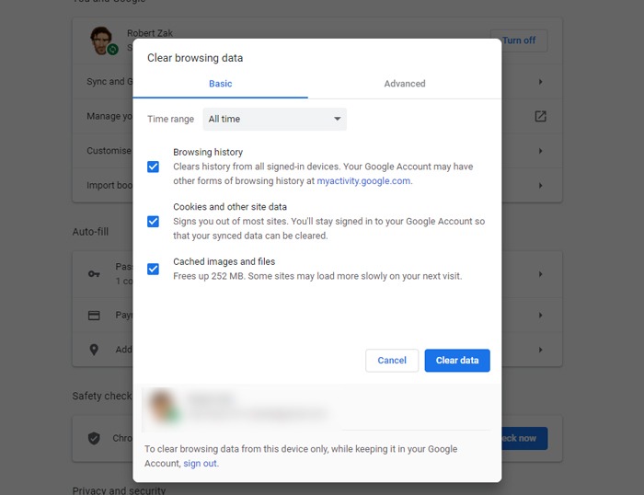This screenshot has height=495, width=644.
Task: Open the Time range dropdown
Action: [x=274, y=119]
